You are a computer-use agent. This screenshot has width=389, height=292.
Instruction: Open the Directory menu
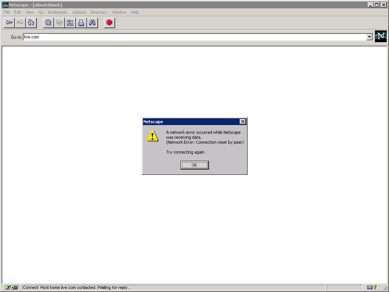(99, 12)
